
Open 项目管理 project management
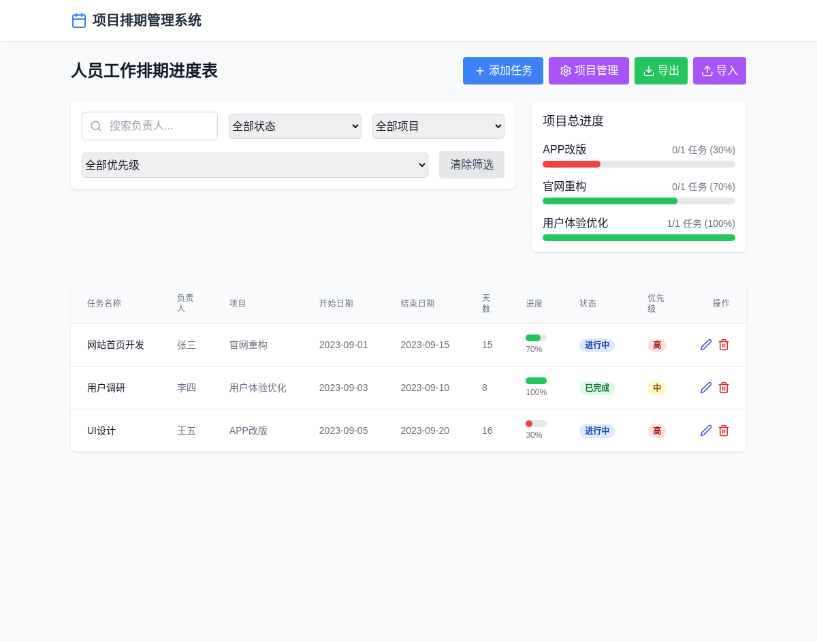[x=589, y=71]
